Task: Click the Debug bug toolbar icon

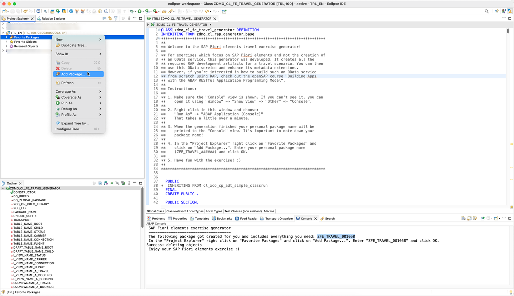Action: (x=132, y=11)
